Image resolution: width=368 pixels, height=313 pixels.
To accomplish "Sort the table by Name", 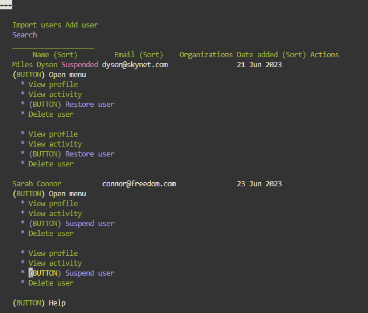I will [55, 55].
